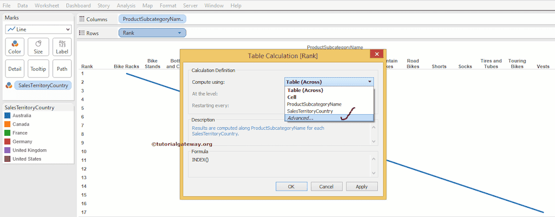Click the Rank axis header label
This screenshot has width=555, height=217.
87,67
